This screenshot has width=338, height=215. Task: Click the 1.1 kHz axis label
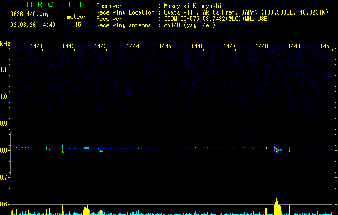tap(4, 70)
